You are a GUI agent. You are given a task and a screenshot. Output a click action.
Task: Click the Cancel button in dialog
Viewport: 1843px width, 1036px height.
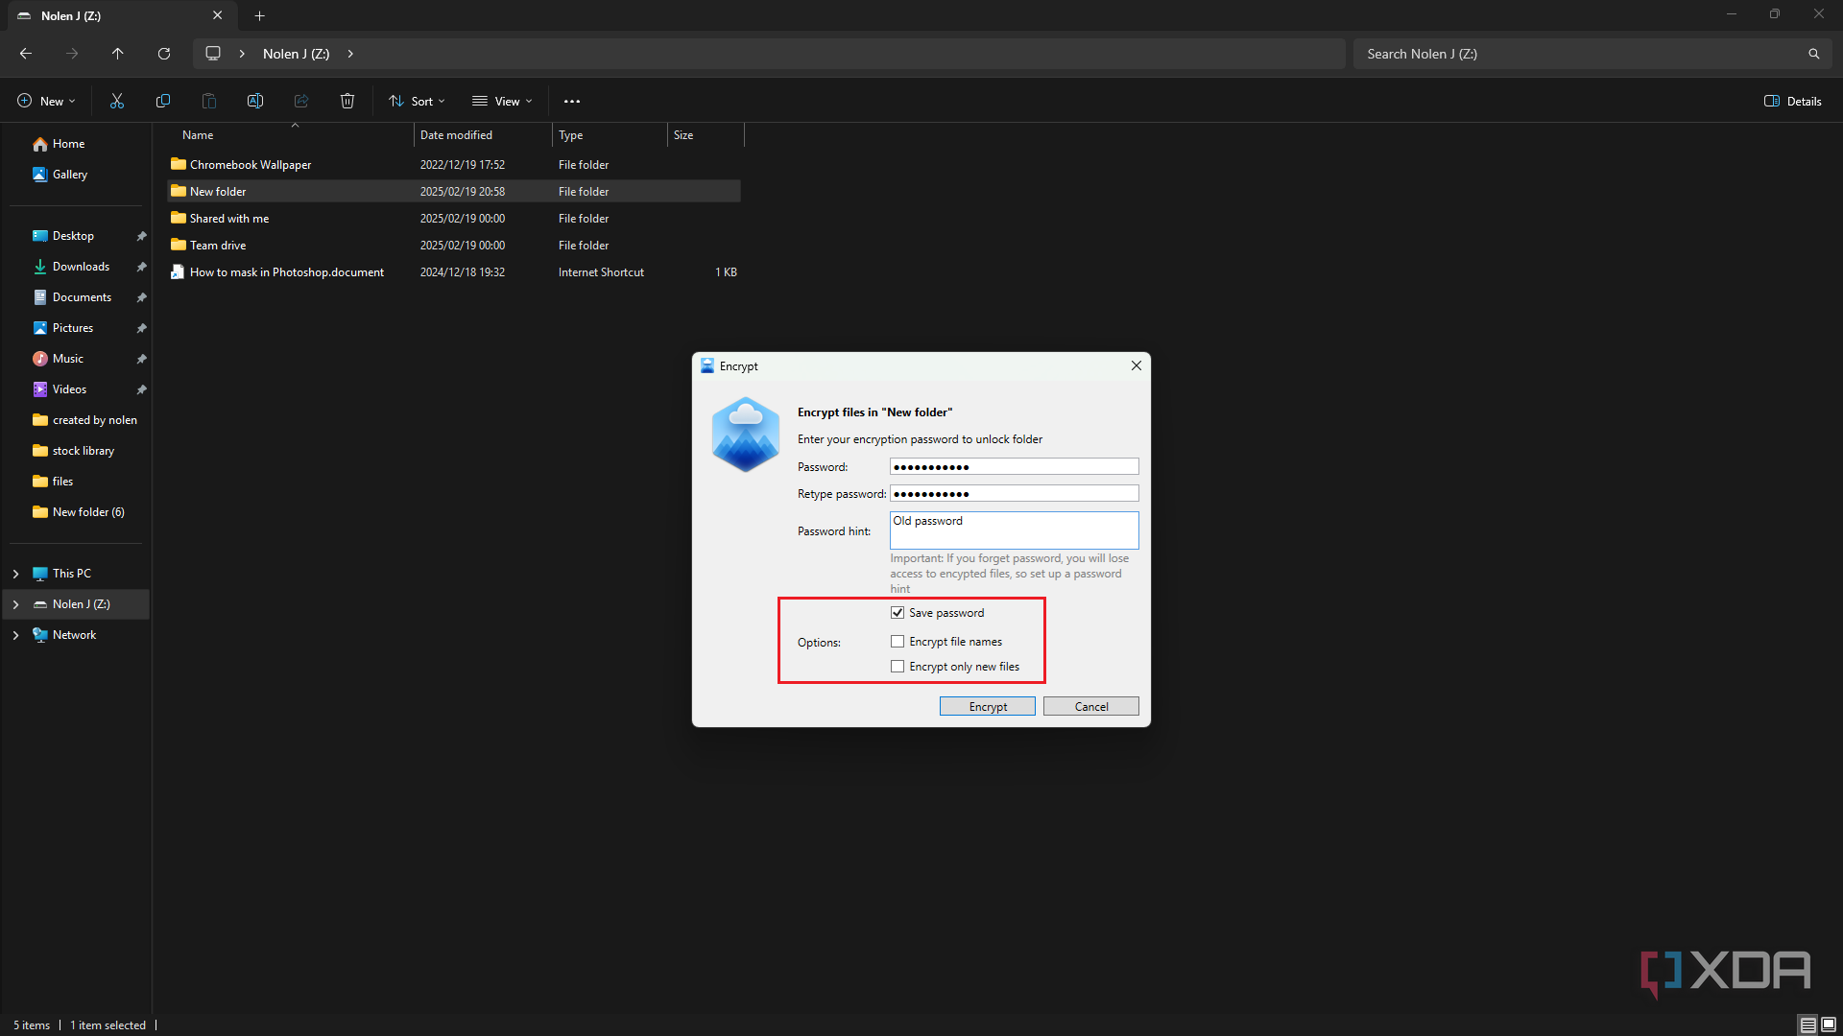tap(1091, 706)
